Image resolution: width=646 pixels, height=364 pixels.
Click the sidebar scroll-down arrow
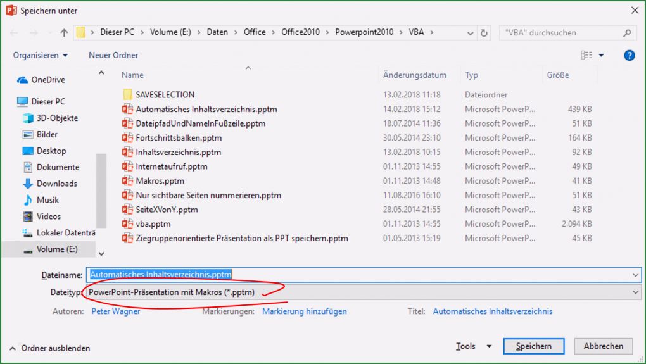pyautogui.click(x=101, y=254)
